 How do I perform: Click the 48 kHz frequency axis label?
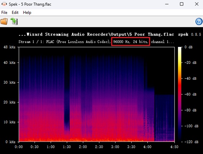pos(9,47)
